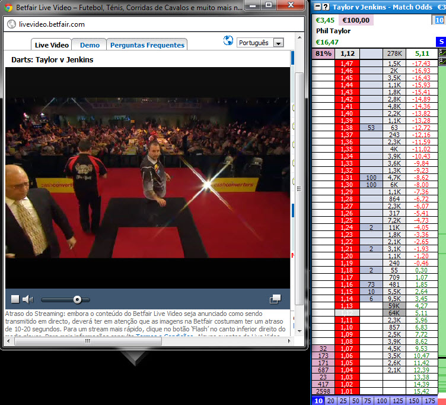Image resolution: width=446 pixels, height=405 pixels.
Task: Open the help question mark icon
Action: (x=326, y=7)
